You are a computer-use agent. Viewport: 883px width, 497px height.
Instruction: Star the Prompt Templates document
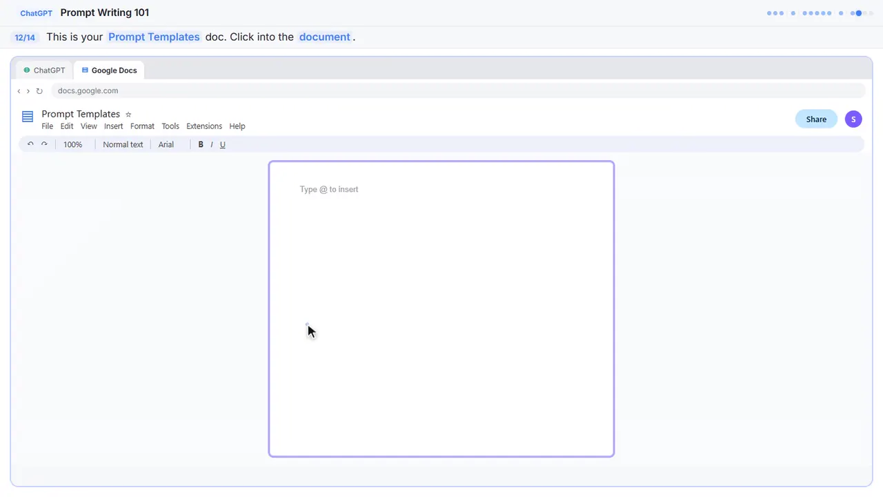(128, 115)
